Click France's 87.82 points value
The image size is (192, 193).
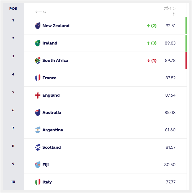click(170, 78)
